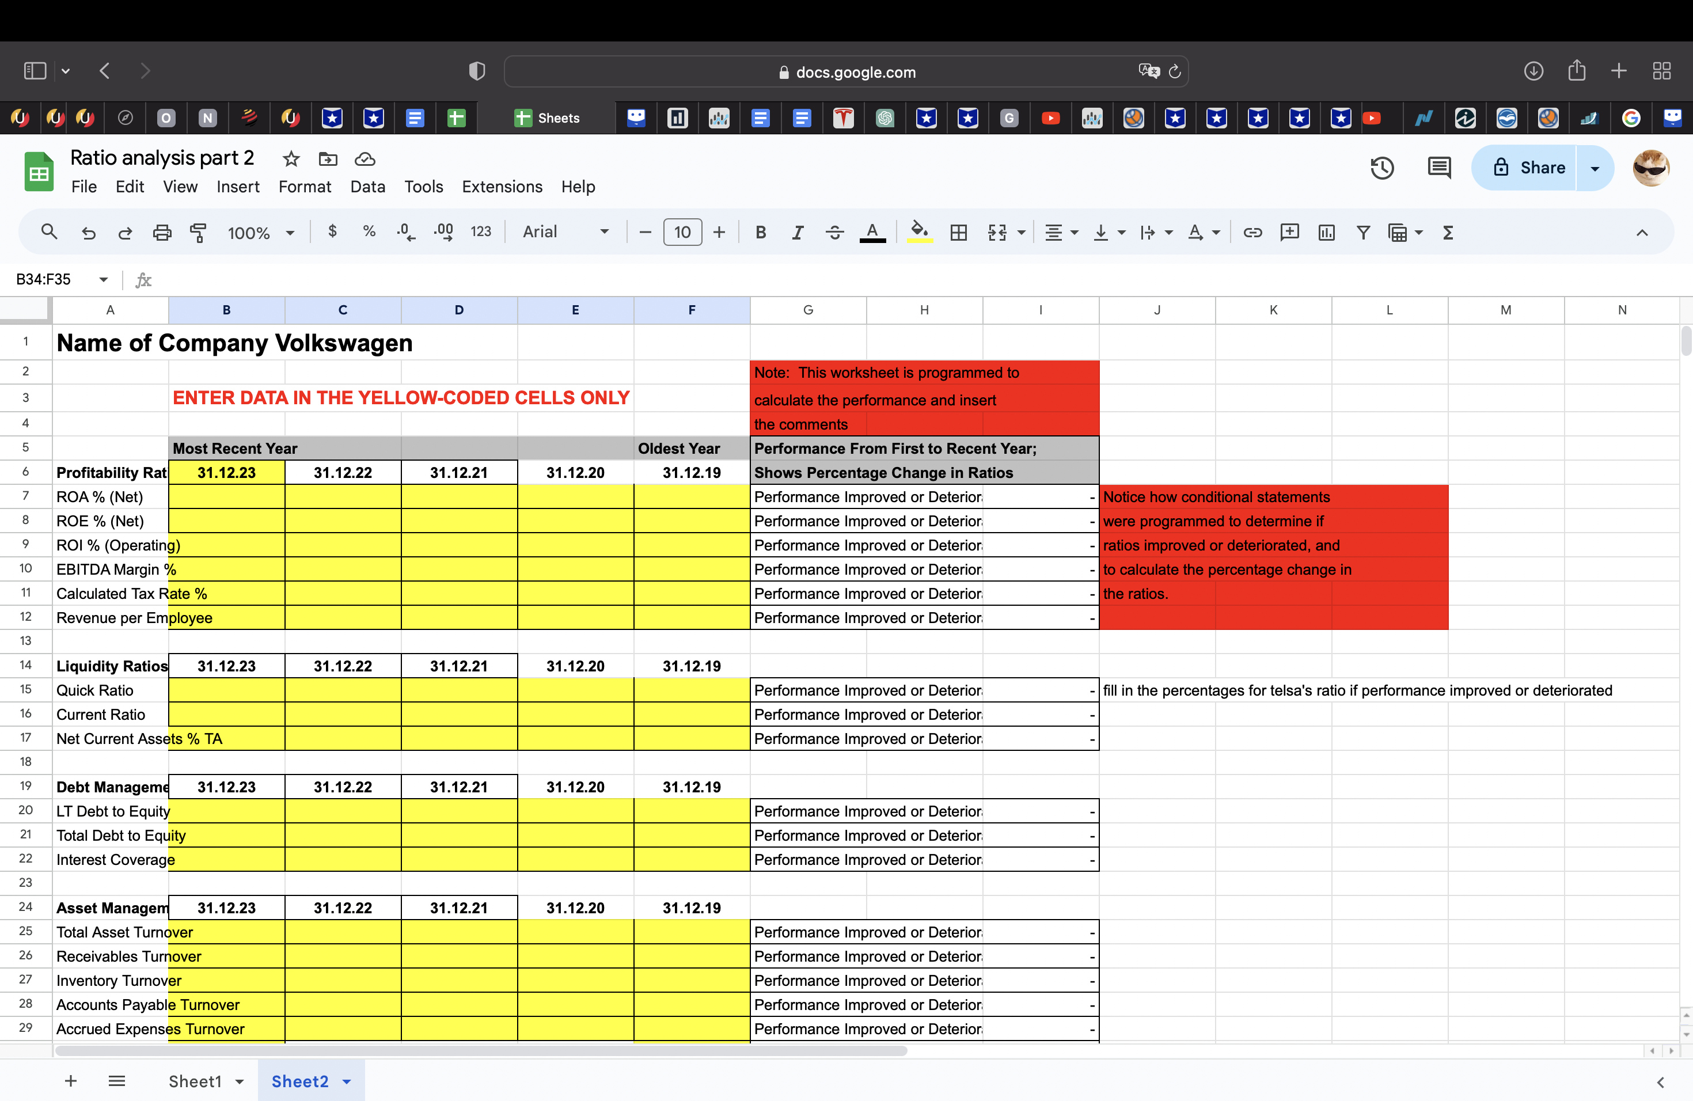Open version history
The height and width of the screenshot is (1101, 1693).
1382,168
